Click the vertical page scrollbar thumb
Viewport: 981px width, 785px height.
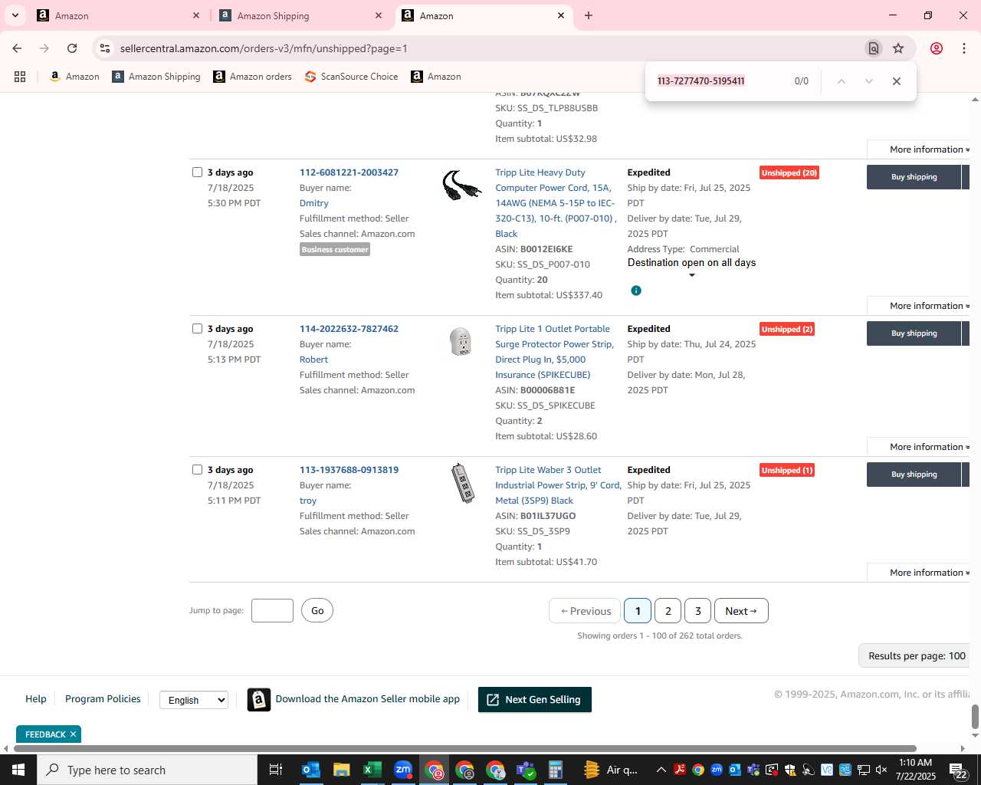975,718
